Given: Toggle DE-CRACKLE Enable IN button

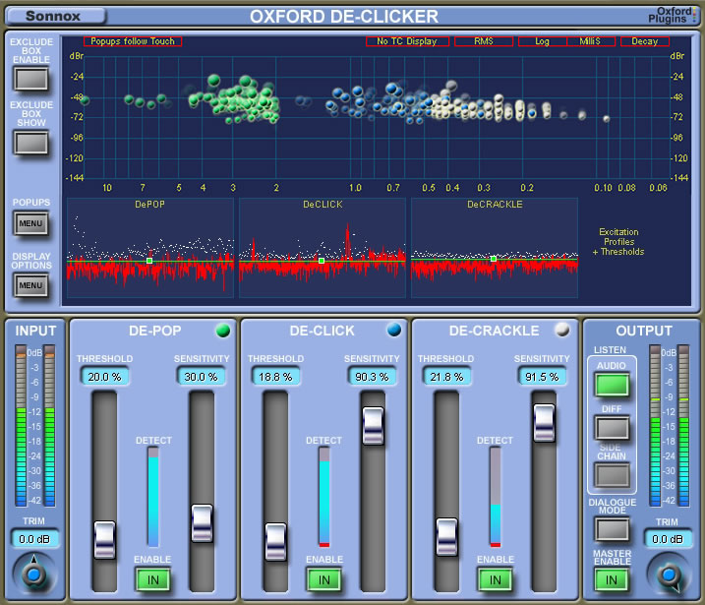Looking at the screenshot, I should [x=495, y=579].
